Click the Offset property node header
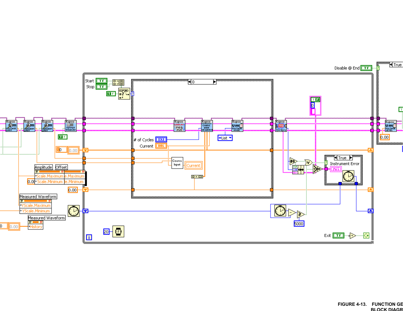 [x=61, y=167]
